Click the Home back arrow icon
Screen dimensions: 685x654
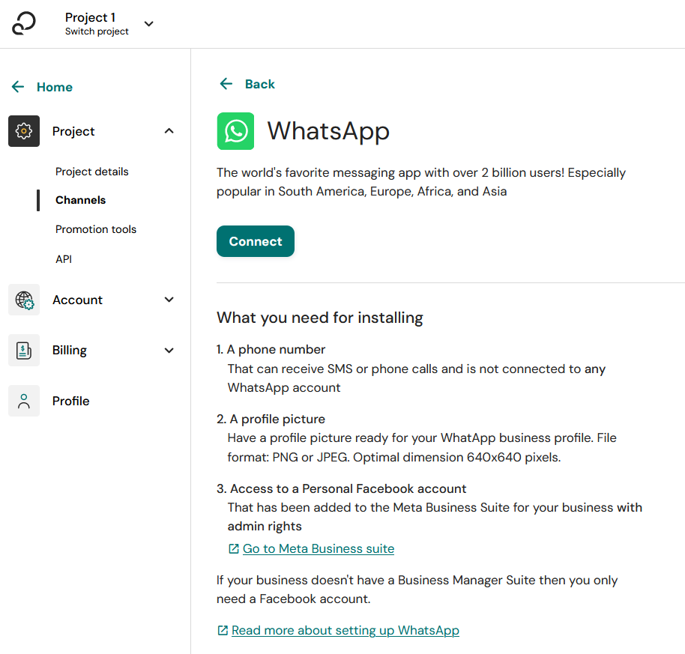[x=18, y=87]
